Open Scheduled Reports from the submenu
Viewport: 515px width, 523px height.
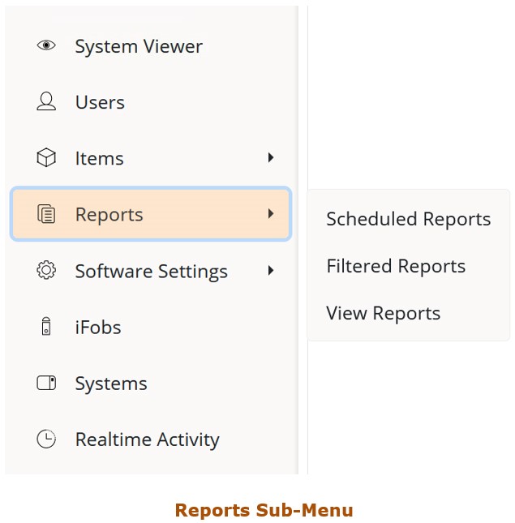pos(408,220)
